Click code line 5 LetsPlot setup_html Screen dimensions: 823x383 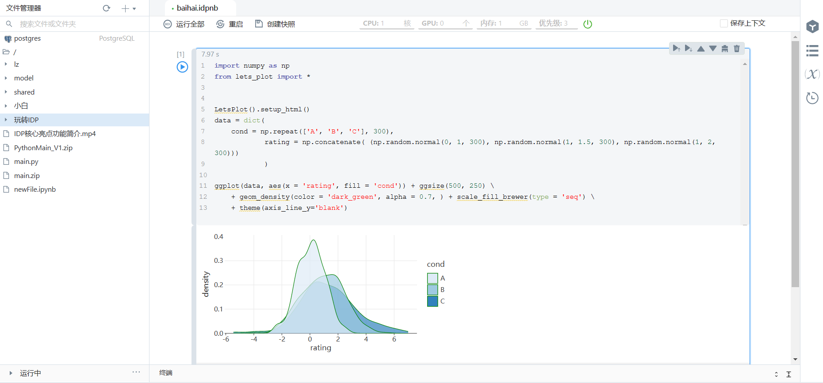[x=262, y=109]
